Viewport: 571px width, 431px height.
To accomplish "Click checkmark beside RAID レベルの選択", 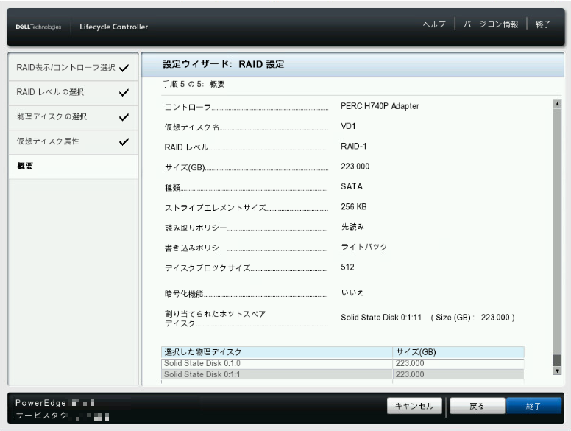I will pos(124,93).
